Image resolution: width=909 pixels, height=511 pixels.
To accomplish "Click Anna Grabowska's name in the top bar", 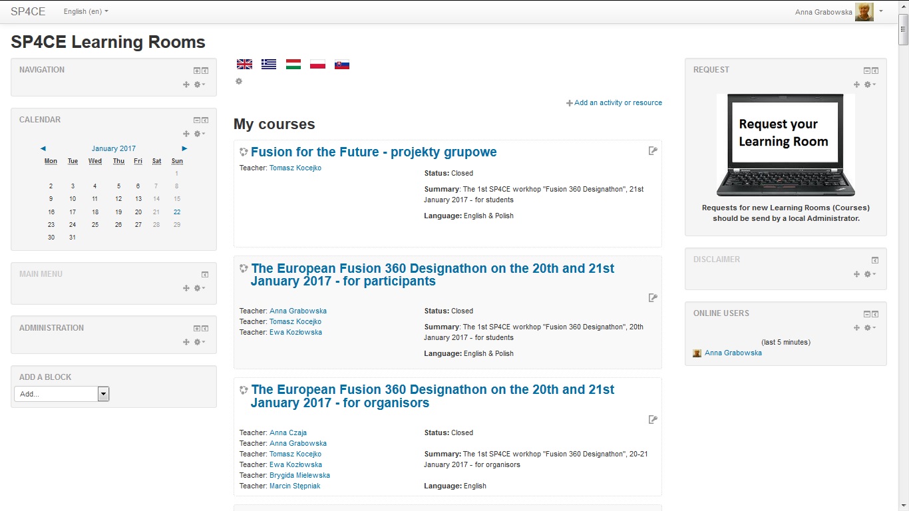I will pyautogui.click(x=823, y=12).
